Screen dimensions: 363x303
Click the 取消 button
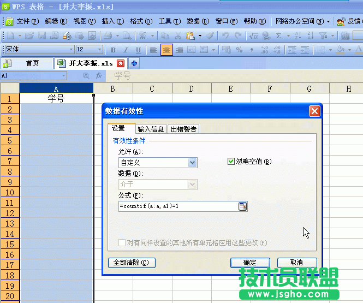pos(297,263)
